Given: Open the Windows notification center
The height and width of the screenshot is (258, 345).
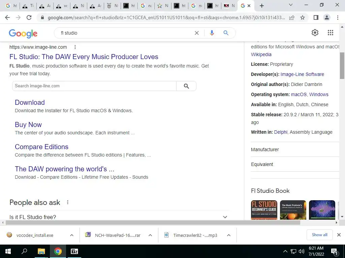Looking at the screenshot, I should (x=335, y=252).
